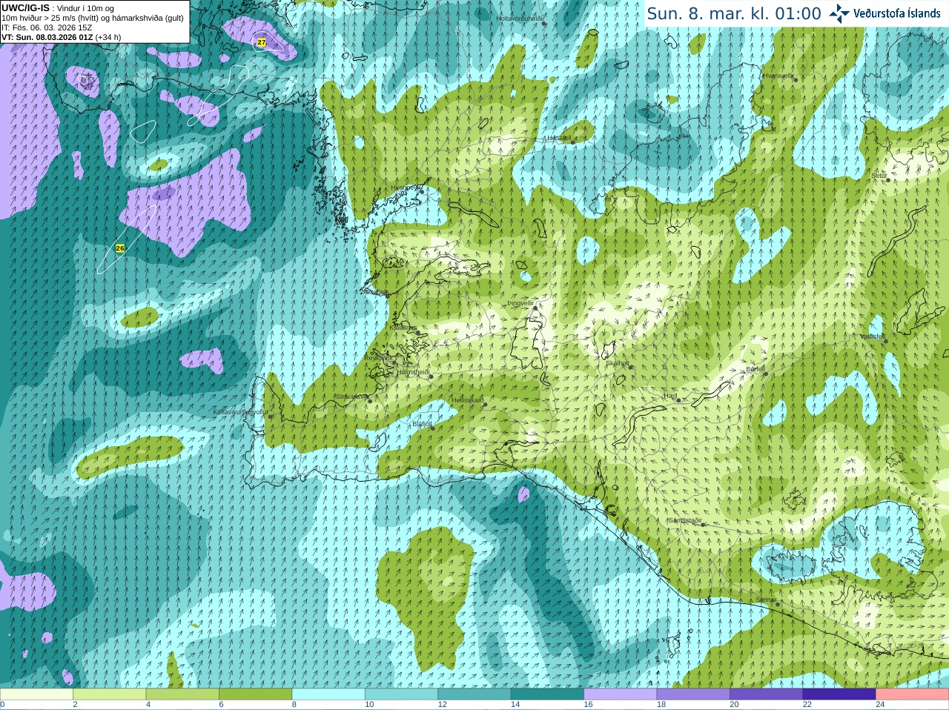949x710 pixels.
Task: Click the Akranes station label
Action: pyautogui.click(x=375, y=292)
